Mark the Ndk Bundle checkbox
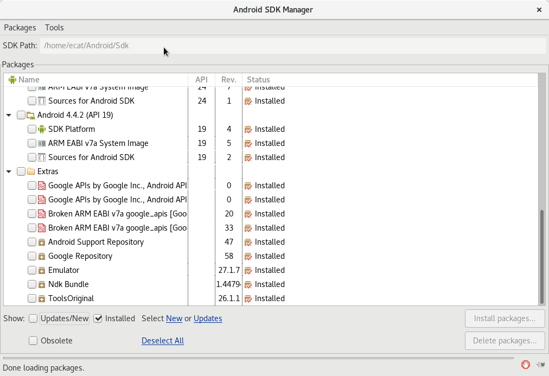 click(32, 284)
